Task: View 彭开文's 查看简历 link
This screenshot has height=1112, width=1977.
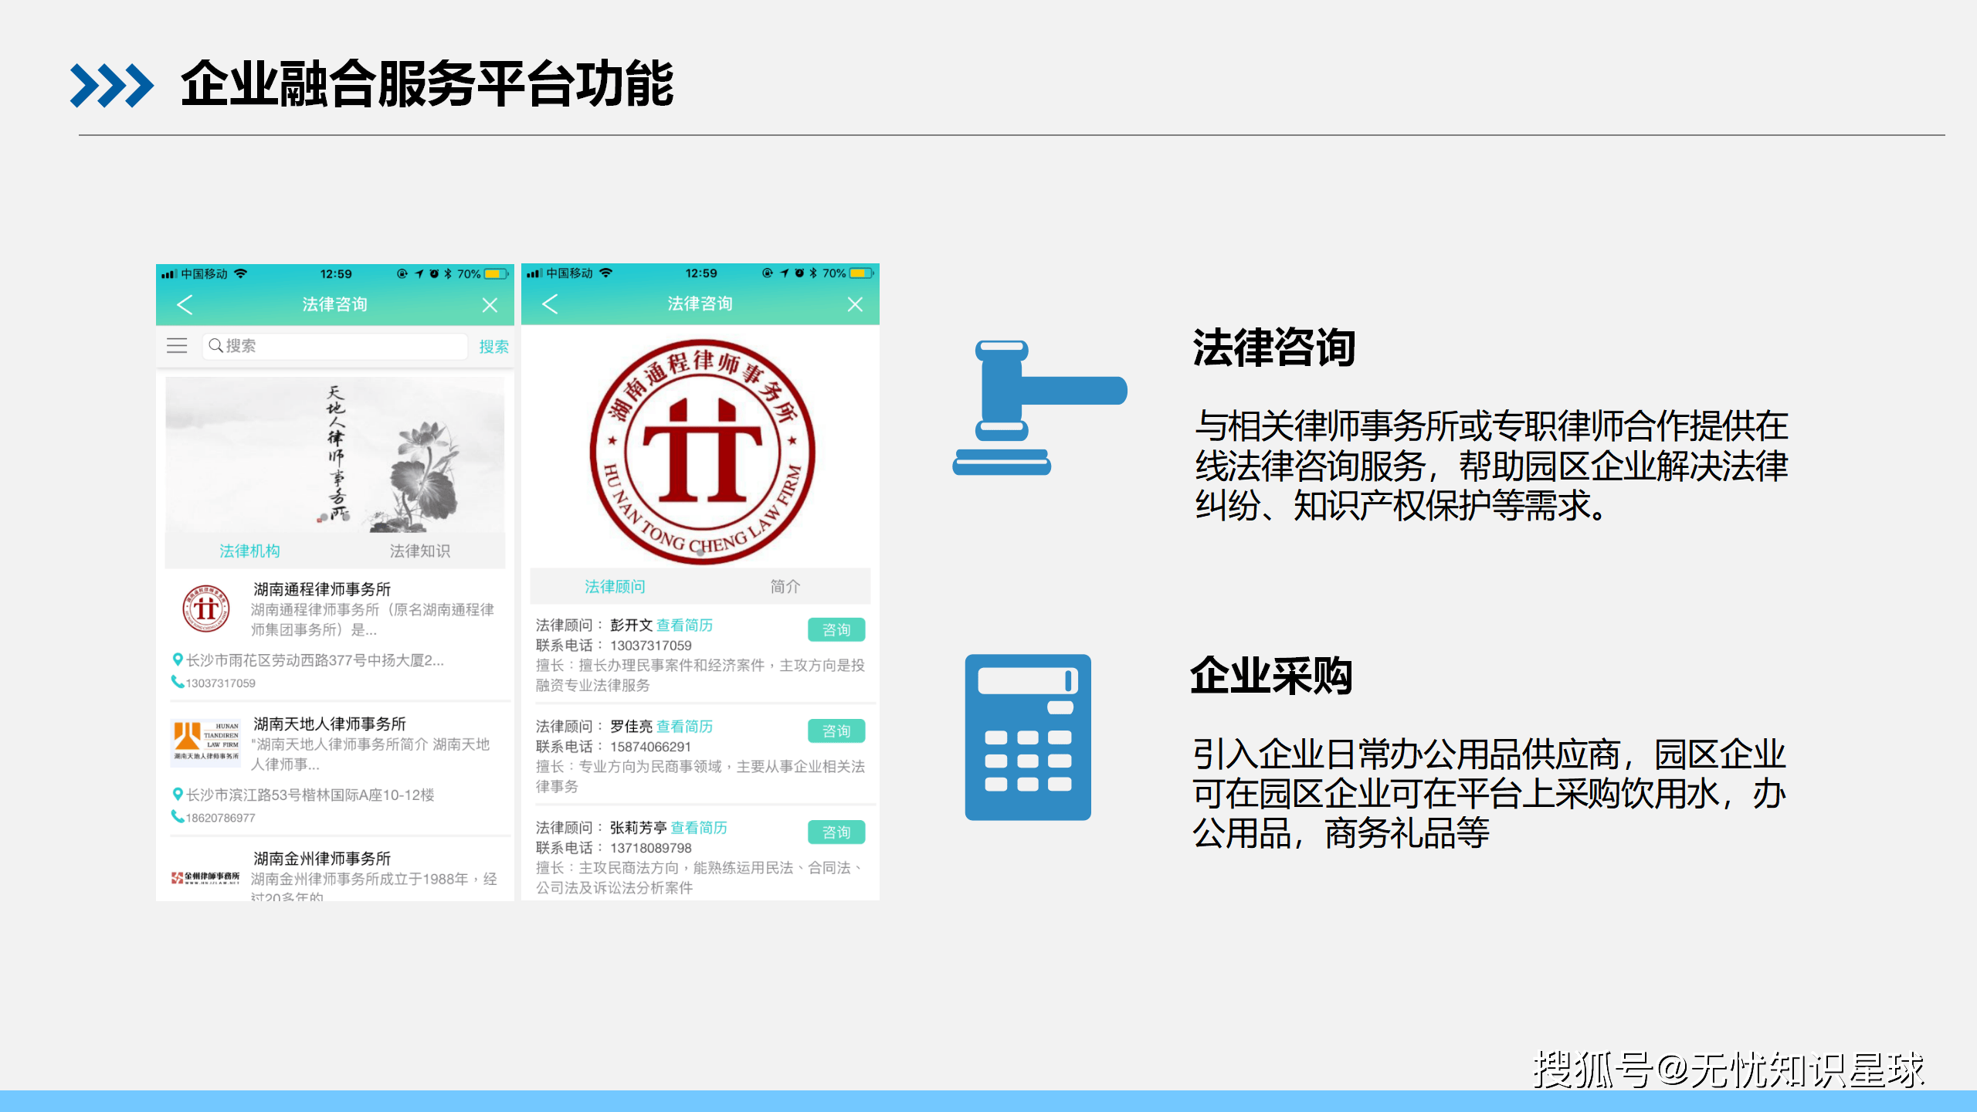Action: [684, 625]
